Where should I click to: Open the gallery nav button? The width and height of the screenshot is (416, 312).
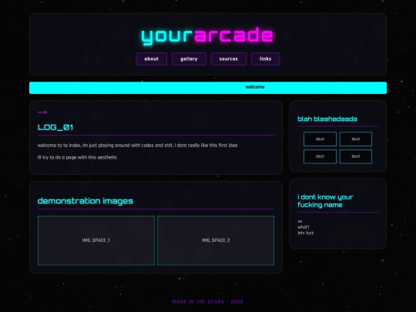click(x=189, y=59)
